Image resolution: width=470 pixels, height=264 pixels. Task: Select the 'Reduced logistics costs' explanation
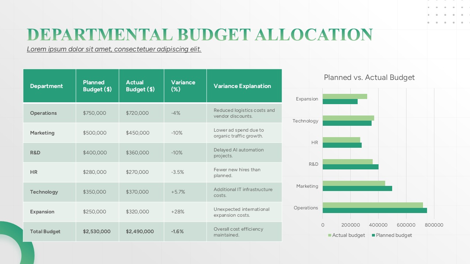click(244, 113)
